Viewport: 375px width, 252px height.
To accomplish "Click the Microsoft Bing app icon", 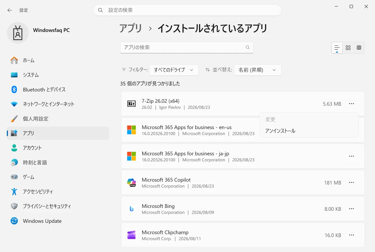I will tap(131, 209).
